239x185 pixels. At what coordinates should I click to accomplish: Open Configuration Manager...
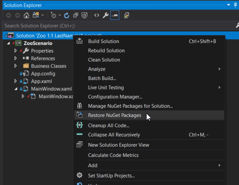(x=149, y=97)
